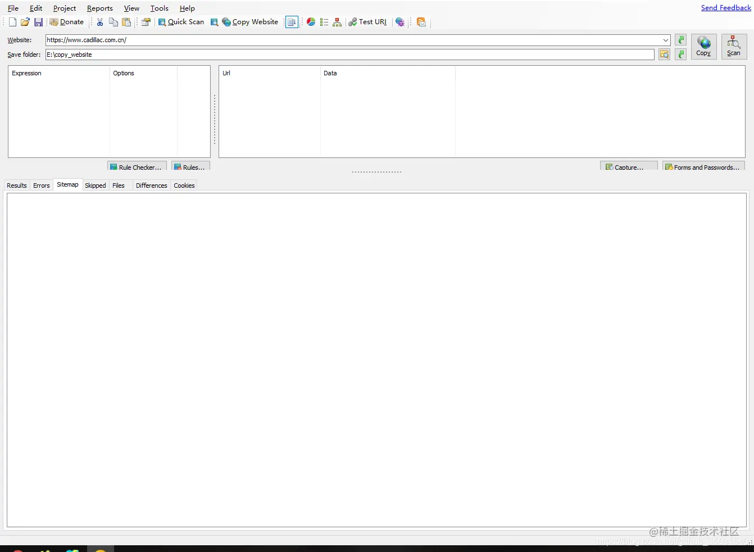
Task: Follow the Send Feedback link
Action: click(x=726, y=8)
